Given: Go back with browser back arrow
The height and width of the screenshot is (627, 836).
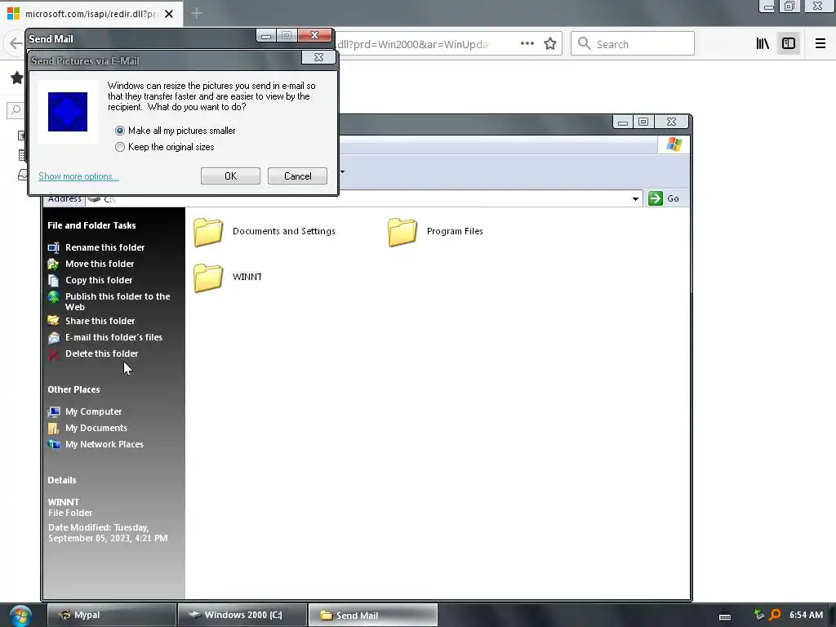Looking at the screenshot, I should click(16, 44).
